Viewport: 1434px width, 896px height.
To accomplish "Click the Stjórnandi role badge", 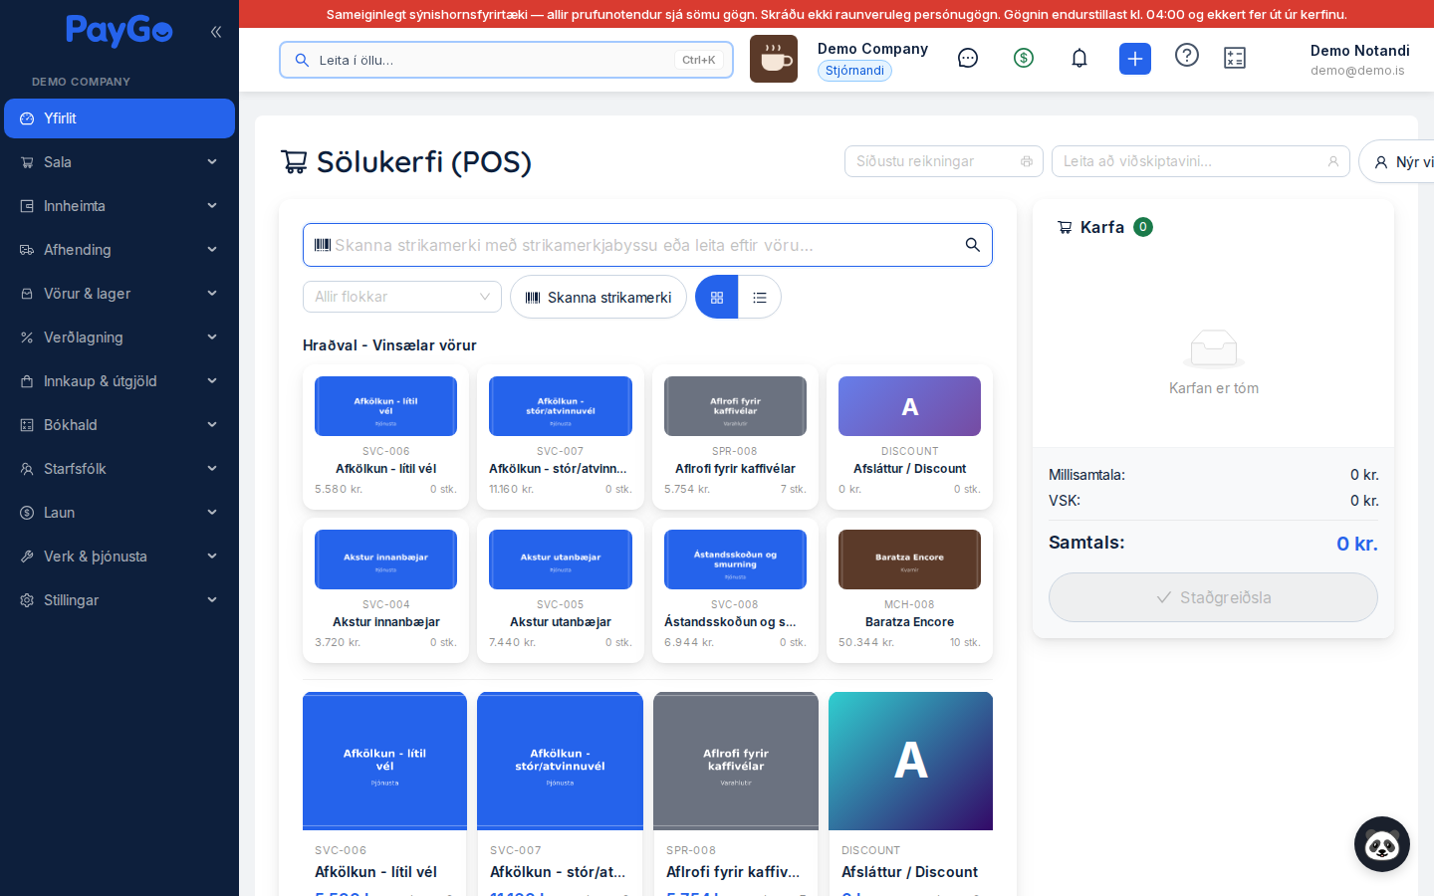I will click(x=854, y=71).
